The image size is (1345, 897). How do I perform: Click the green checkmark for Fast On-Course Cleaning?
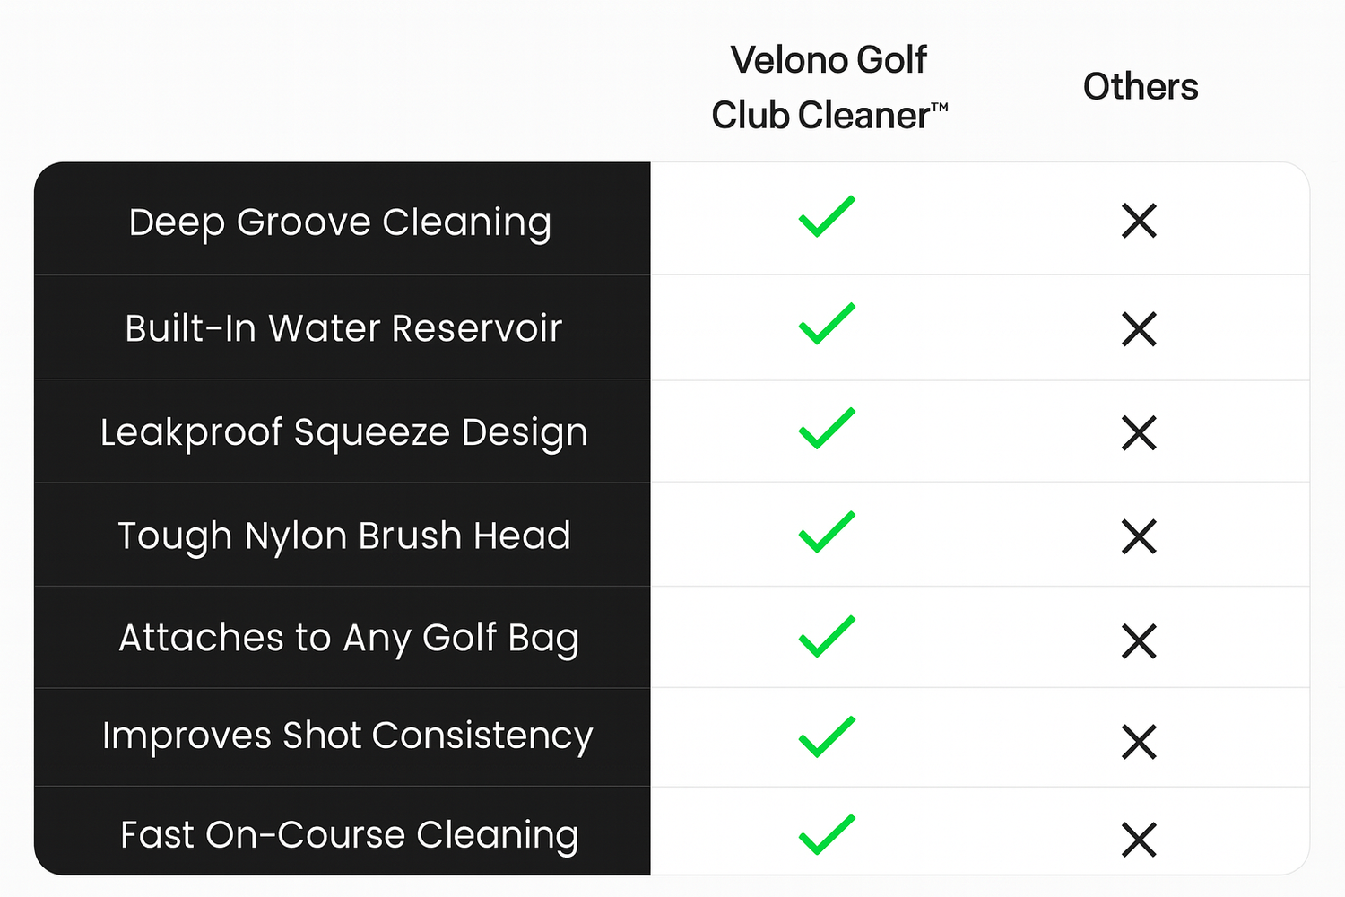pyautogui.click(x=826, y=836)
